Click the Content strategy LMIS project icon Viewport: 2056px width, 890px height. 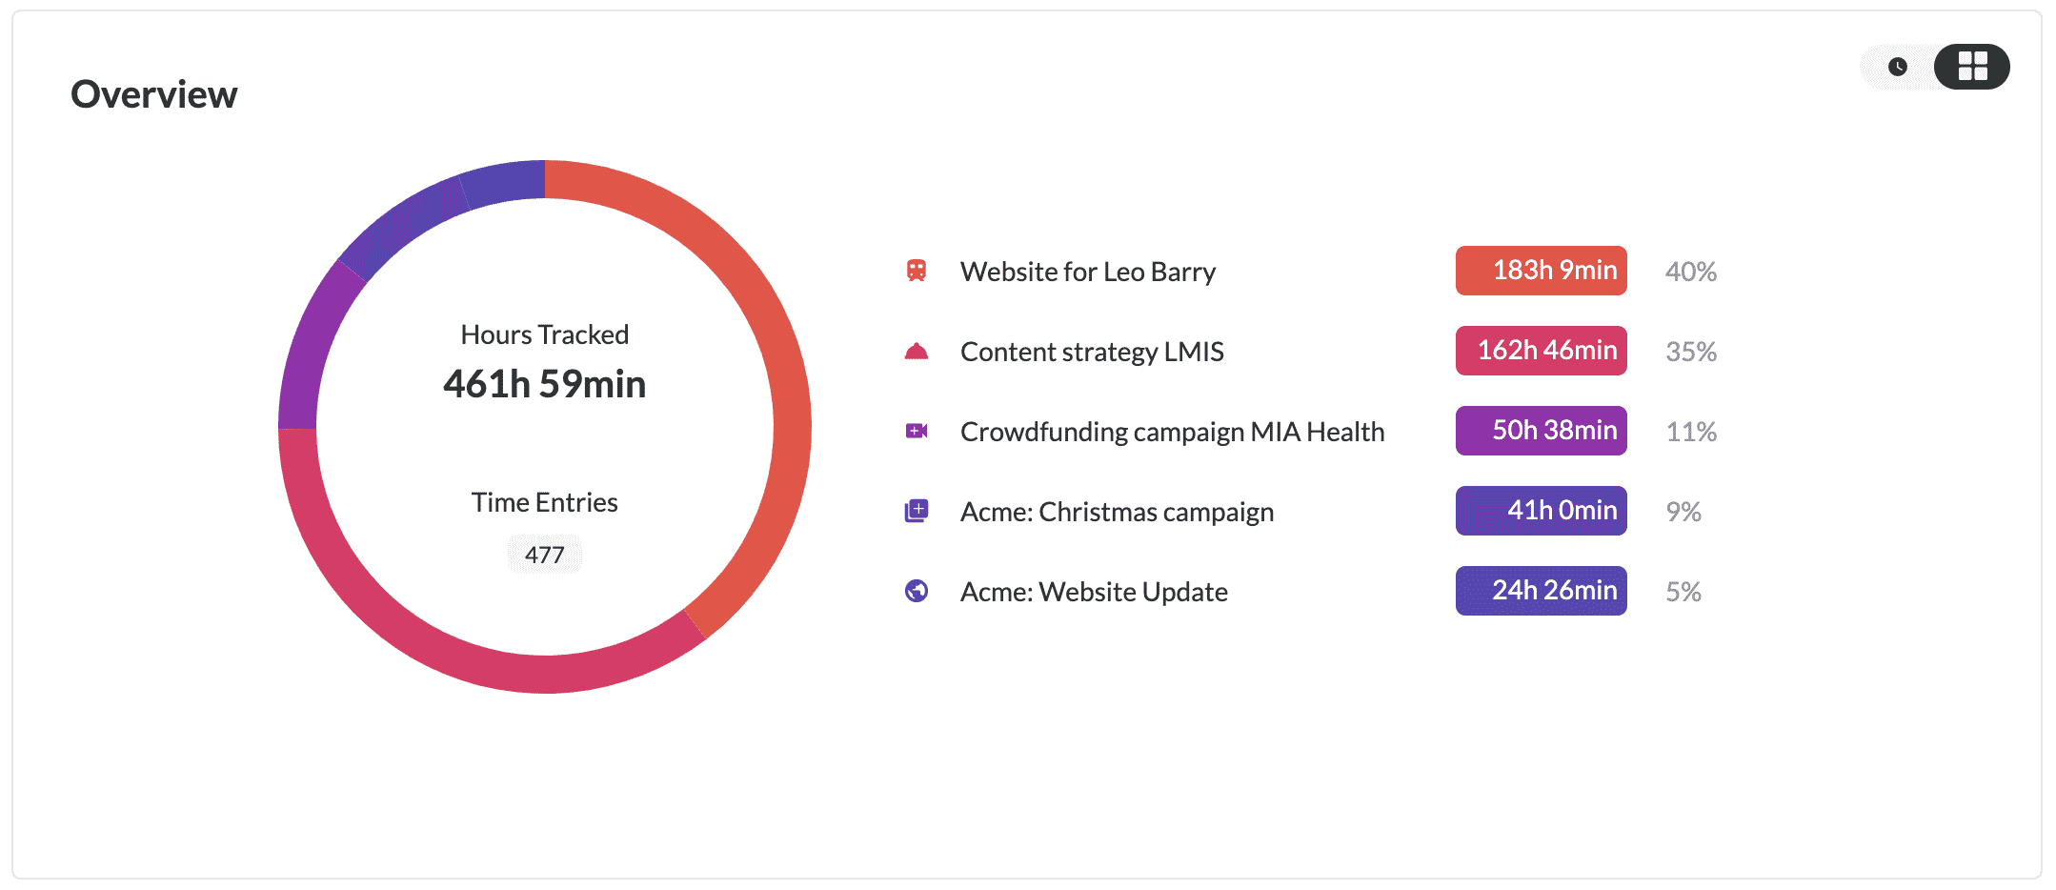pyautogui.click(x=916, y=352)
